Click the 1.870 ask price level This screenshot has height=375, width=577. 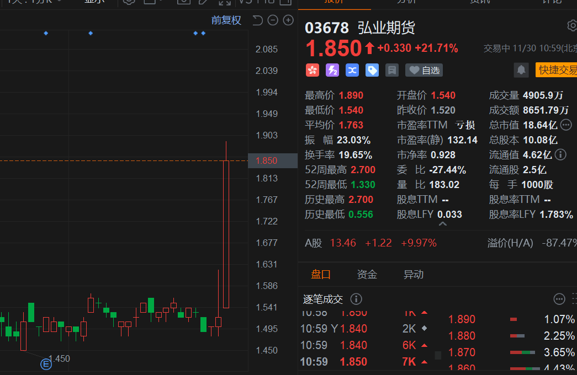coord(462,352)
